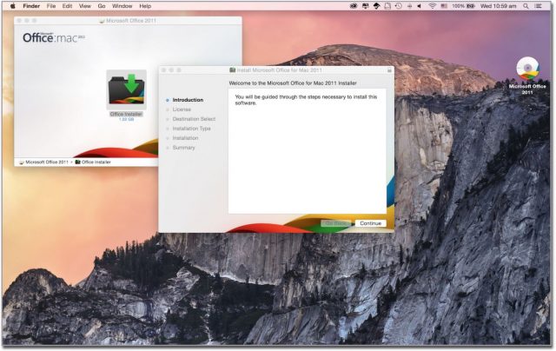The height and width of the screenshot is (351, 556).
Task: Open the Edit menu
Action: coord(67,6)
